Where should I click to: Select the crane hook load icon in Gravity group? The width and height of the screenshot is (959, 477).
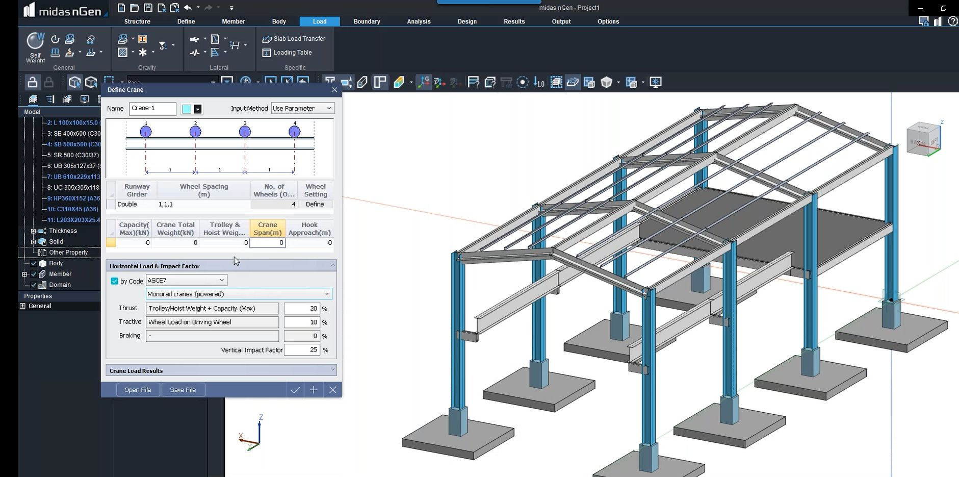pos(163,46)
